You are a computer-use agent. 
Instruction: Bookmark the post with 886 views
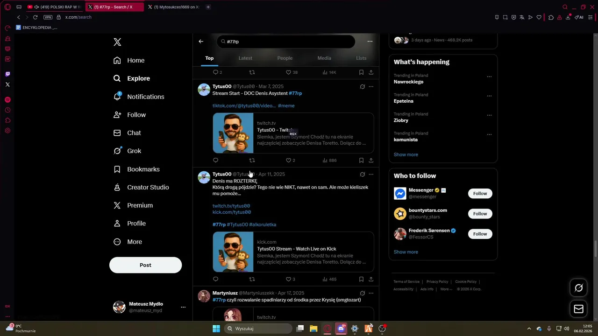point(361,161)
